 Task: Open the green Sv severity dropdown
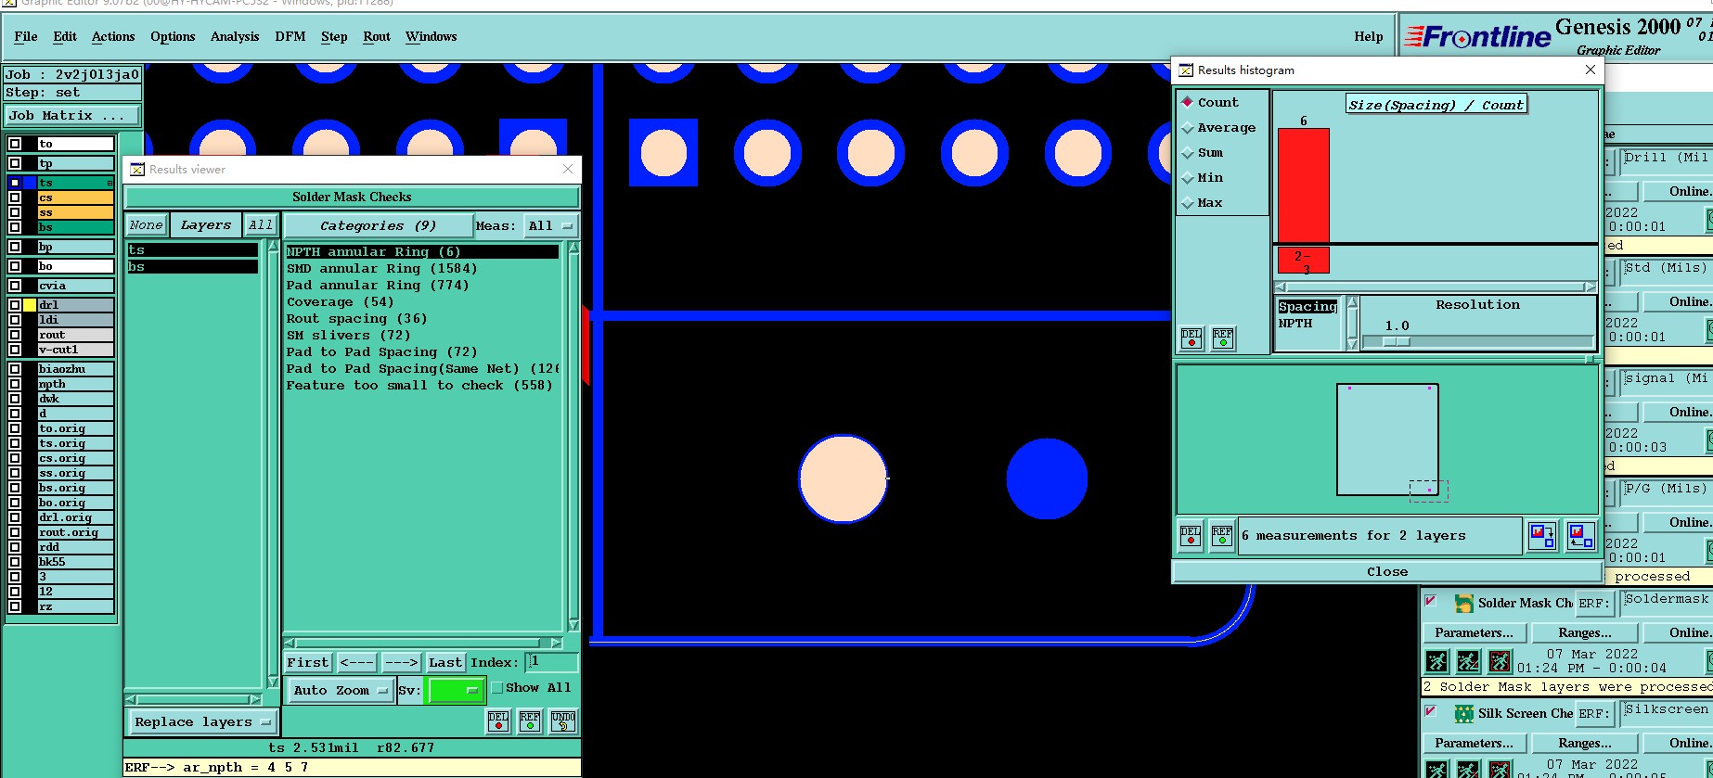[x=455, y=691]
